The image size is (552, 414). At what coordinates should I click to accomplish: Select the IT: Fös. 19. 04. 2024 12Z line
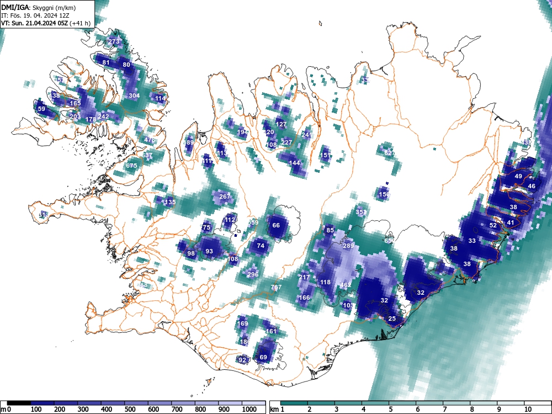(x=35, y=15)
